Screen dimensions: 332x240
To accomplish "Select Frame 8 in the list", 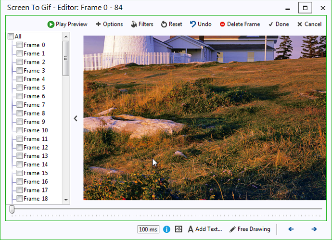I will coord(34,113).
